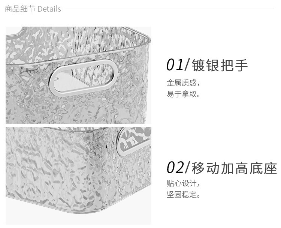Select the 金属质感 description line
This screenshot has height=228, width=281.
click(183, 83)
